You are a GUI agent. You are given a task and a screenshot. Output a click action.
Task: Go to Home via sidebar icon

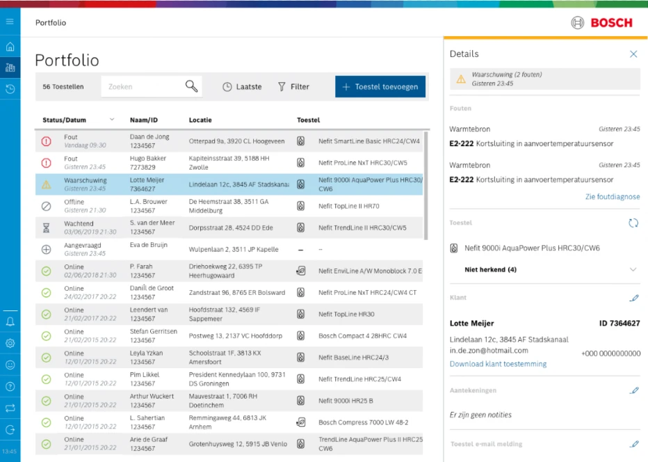[10, 47]
